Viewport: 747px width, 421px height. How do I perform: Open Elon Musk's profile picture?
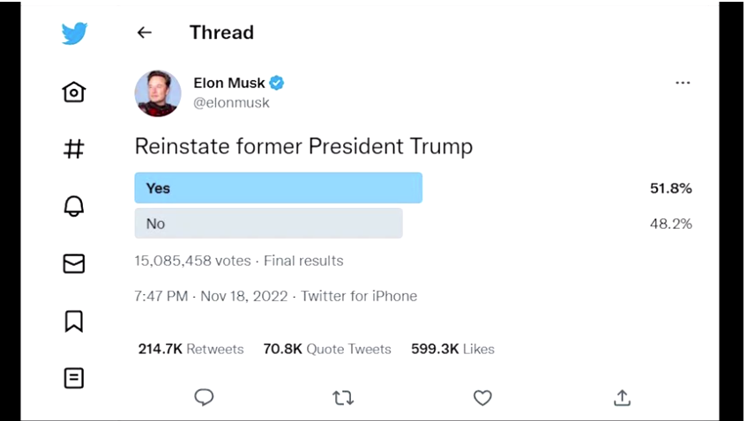(158, 93)
